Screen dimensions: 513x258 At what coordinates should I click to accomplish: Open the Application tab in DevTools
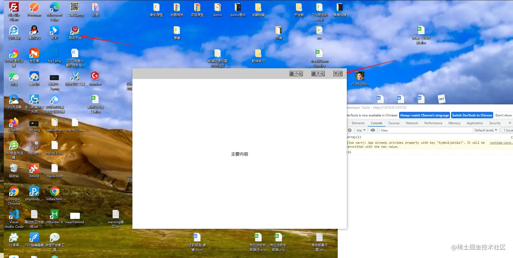(x=475, y=123)
